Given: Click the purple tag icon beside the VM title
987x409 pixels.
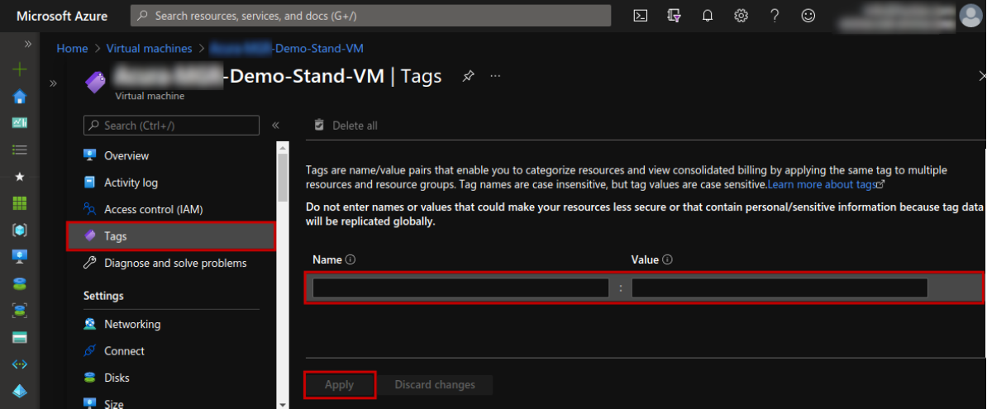Looking at the screenshot, I should click(95, 82).
